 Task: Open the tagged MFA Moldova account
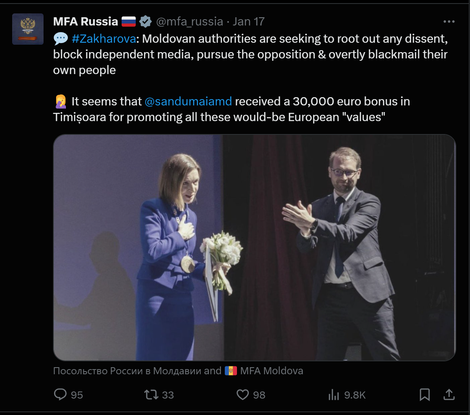[x=271, y=371]
